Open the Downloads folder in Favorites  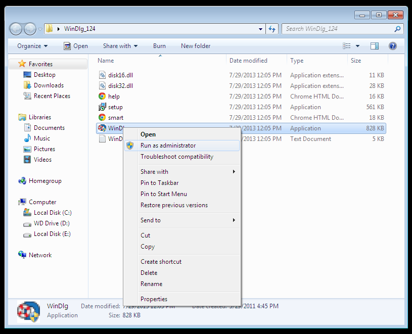49,85
